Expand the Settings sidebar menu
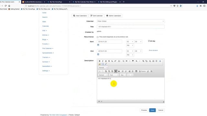Screen dimensions: 207x116 (46, 71)
